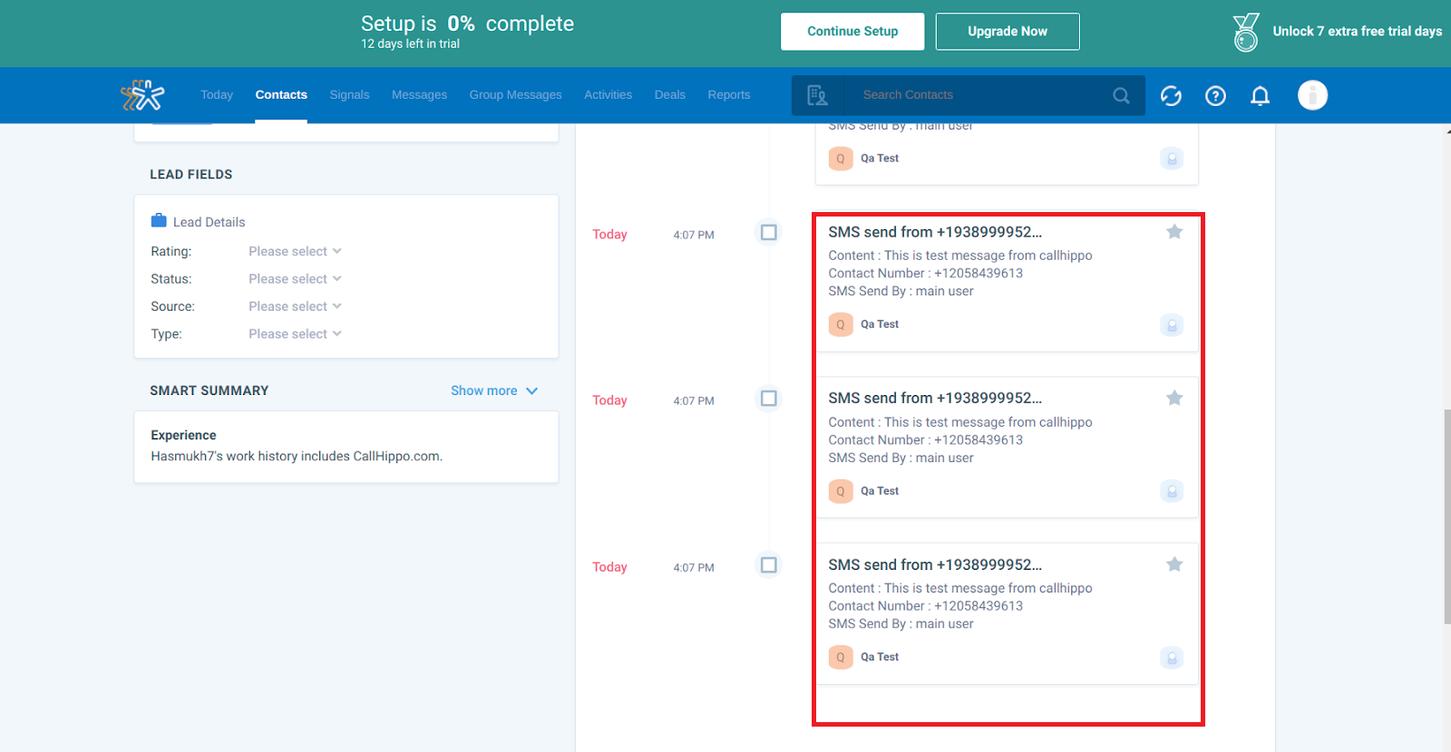Click Qa Test name on third full card
This screenshot has width=1451, height=752.
880,657
